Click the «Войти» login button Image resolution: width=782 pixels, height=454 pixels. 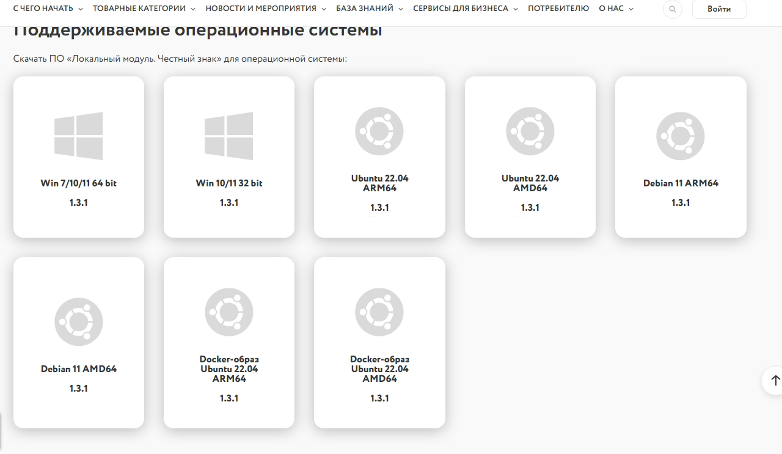pyautogui.click(x=719, y=9)
